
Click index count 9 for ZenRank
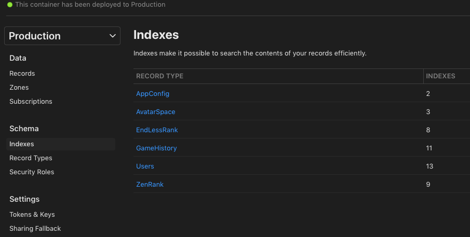428,184
